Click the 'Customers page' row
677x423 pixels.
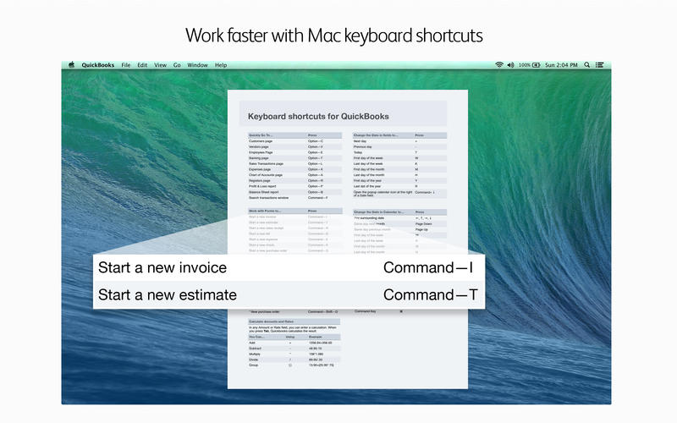tap(294, 141)
